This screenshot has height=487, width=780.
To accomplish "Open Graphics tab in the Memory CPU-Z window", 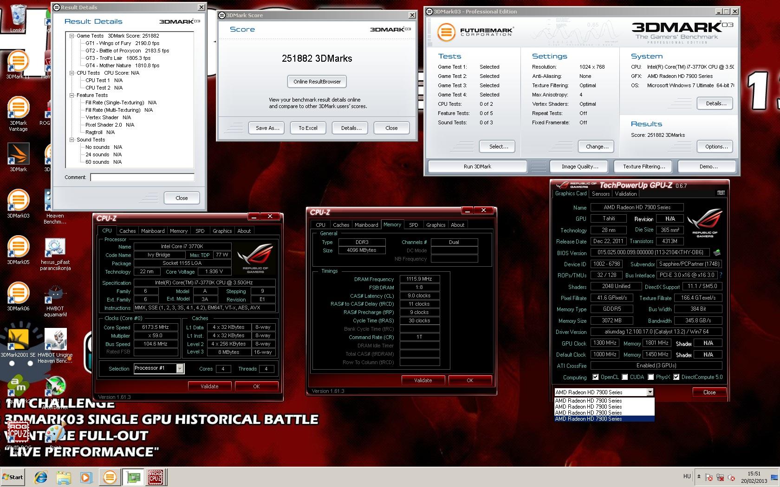I will coord(435,225).
